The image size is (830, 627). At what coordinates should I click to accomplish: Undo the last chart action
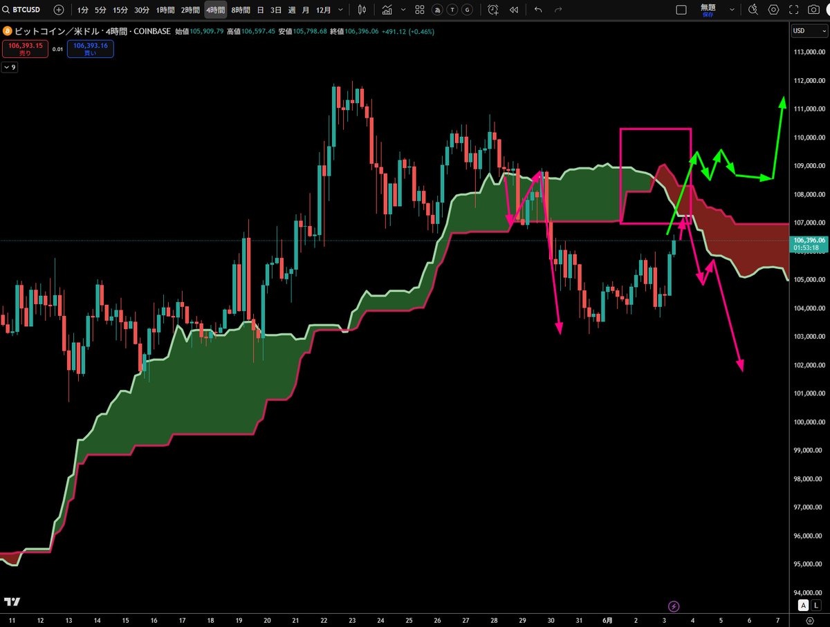539,10
